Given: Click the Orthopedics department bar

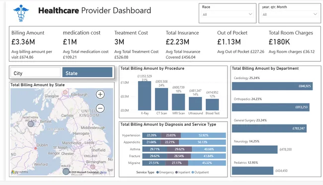Looking at the screenshot, I should [271, 107].
